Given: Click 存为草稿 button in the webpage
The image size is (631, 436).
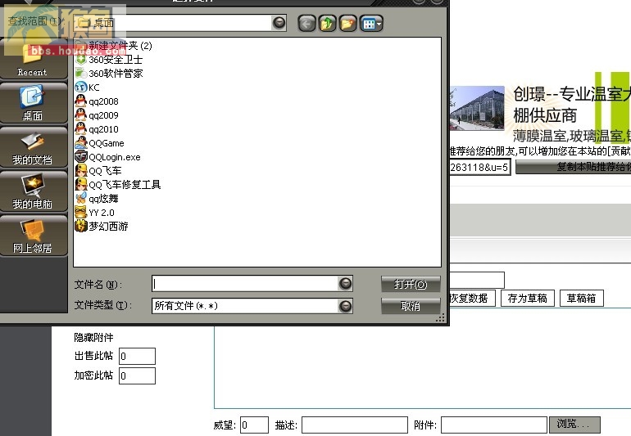Looking at the screenshot, I should [527, 299].
